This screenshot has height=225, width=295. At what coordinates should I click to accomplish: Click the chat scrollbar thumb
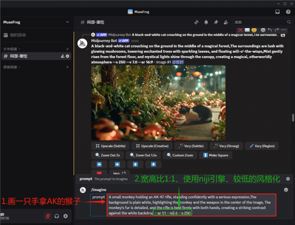click(x=293, y=117)
